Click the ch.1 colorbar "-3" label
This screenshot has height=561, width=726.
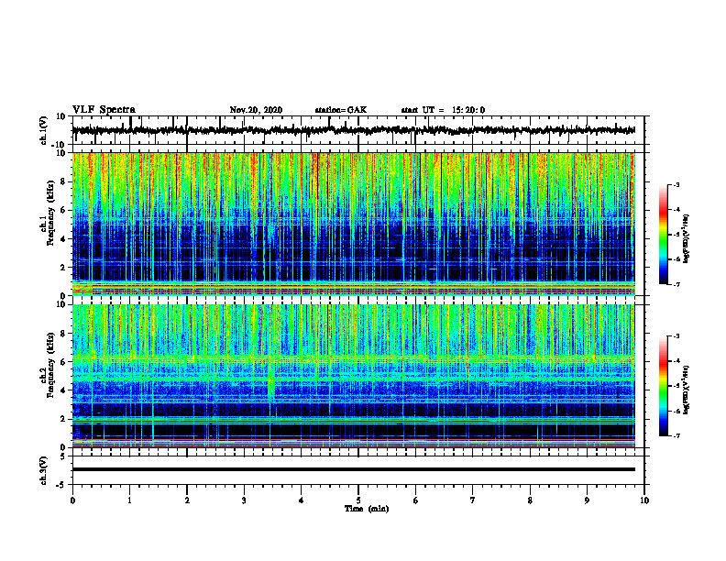pyautogui.click(x=676, y=184)
